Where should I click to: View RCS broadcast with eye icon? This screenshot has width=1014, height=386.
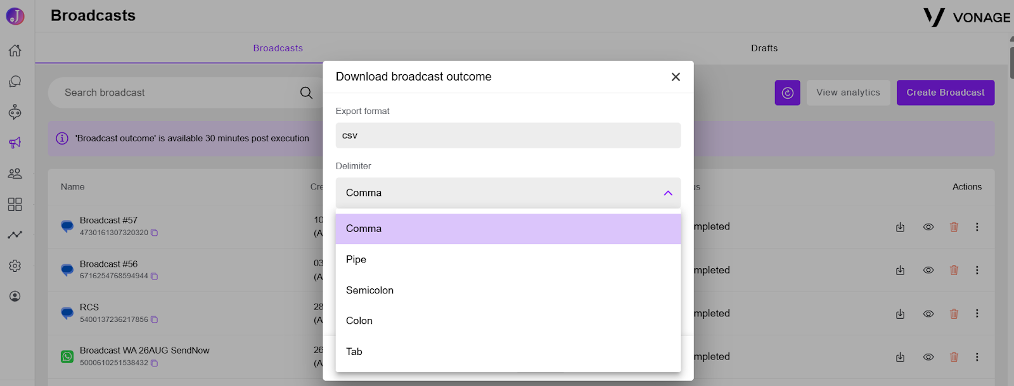point(928,314)
